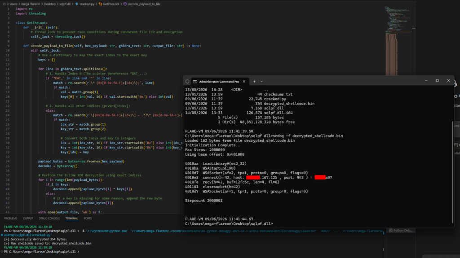Click the debug icon beside Python Deb...

pyautogui.click(x=391, y=231)
